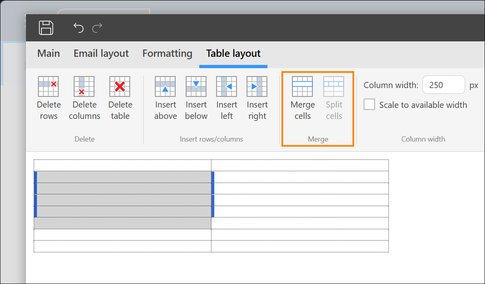Click the Column width input field
This screenshot has width=485, height=284.
[444, 85]
